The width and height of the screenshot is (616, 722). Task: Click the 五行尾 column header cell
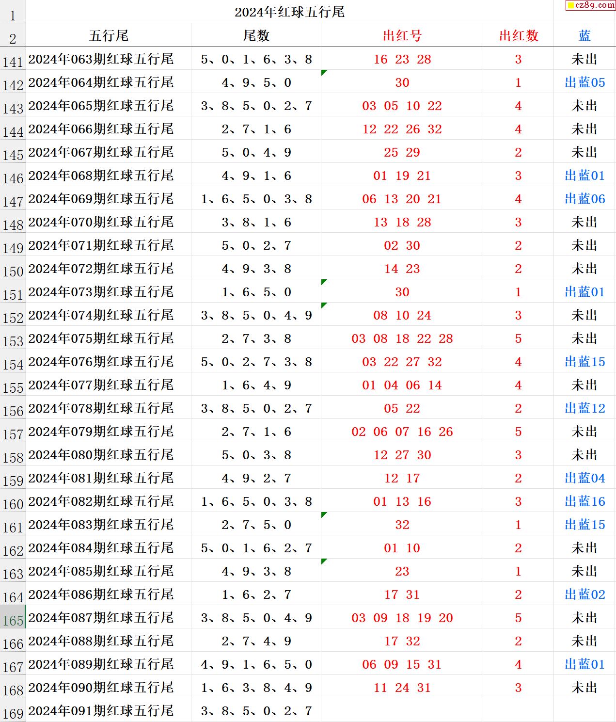coord(109,35)
